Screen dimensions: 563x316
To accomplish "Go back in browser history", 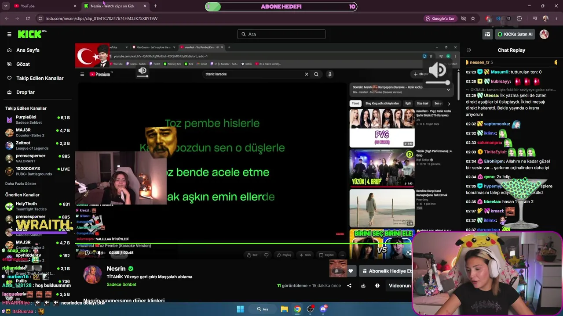I will point(7,18).
